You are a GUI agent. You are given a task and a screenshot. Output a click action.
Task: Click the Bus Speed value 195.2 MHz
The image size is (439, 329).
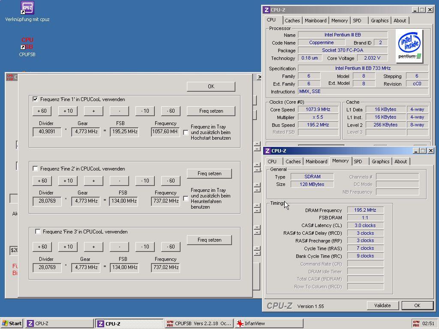(318, 125)
